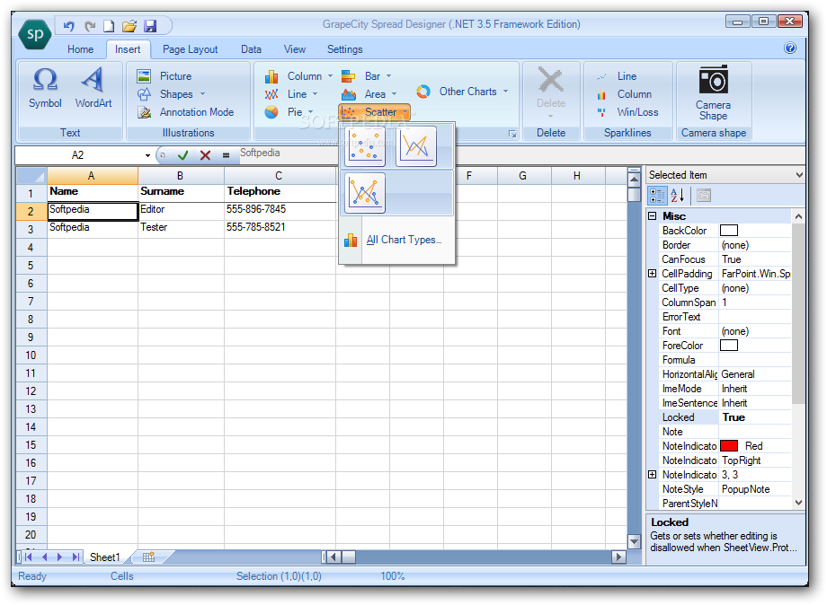Screen dimensions: 827x605
Task: Click the new sheet tab icon beside Sheet1
Action: 148,557
